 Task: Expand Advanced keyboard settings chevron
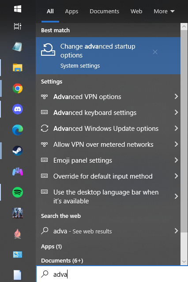point(177,112)
